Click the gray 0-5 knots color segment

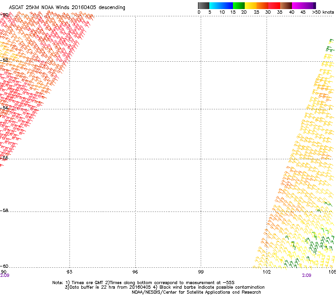click(203, 5)
